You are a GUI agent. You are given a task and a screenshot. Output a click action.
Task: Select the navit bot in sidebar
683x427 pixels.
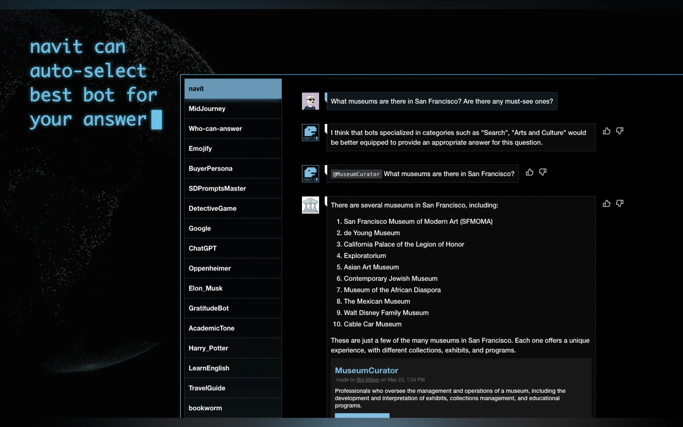tap(233, 89)
